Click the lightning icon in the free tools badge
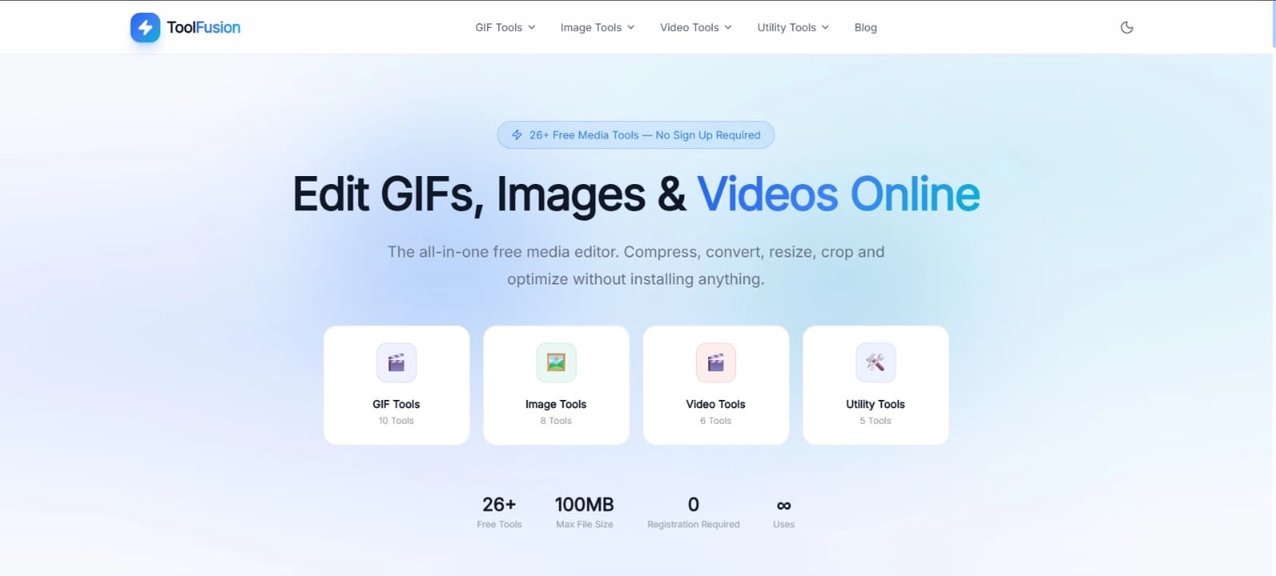The width and height of the screenshot is (1276, 576). point(517,135)
